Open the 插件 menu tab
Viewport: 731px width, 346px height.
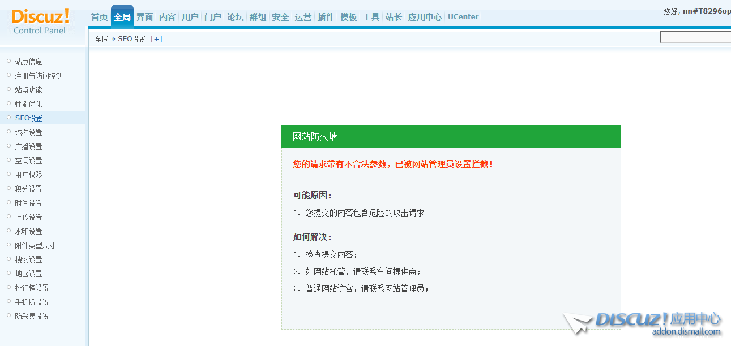(326, 17)
